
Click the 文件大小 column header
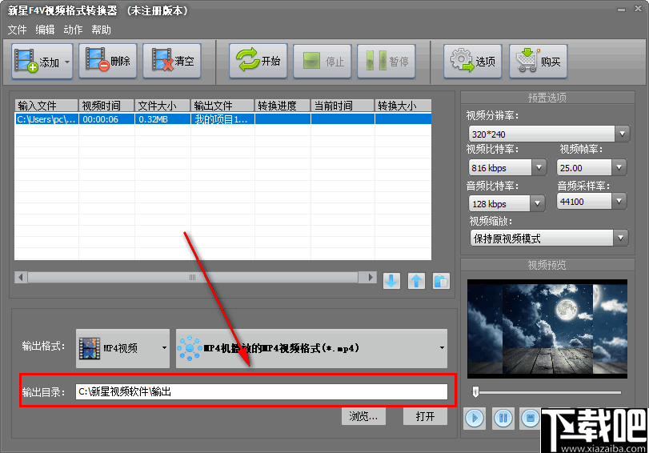point(162,106)
